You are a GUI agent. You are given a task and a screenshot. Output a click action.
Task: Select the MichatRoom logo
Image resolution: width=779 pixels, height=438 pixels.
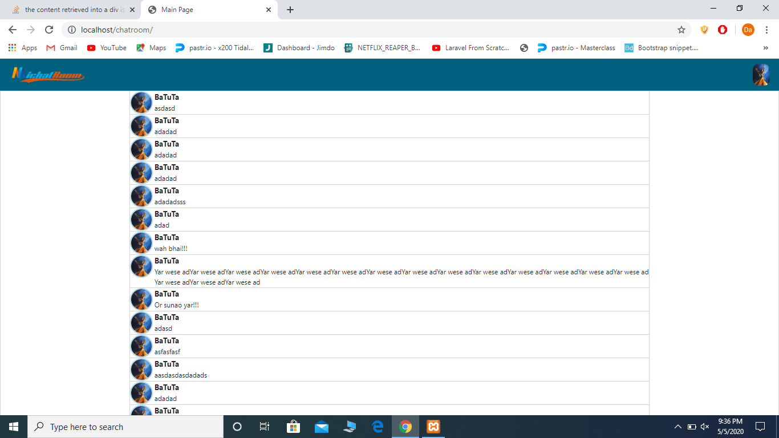47,74
